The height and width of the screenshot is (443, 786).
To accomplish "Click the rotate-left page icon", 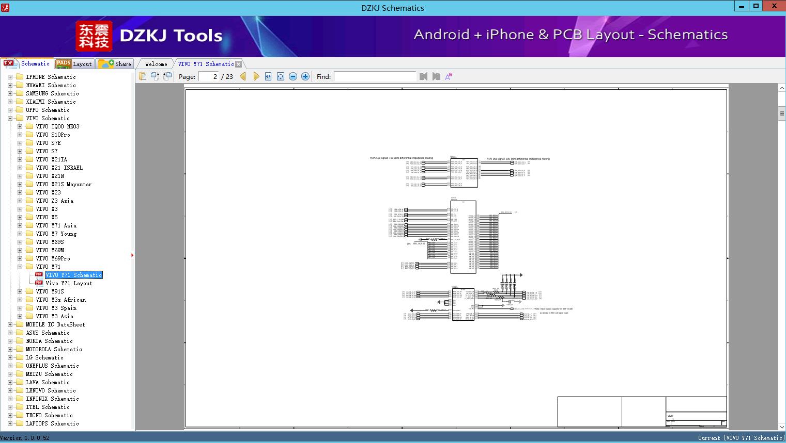I will 155,76.
